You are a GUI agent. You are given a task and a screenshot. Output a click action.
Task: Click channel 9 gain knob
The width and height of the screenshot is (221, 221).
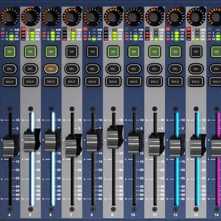point(113,17)
